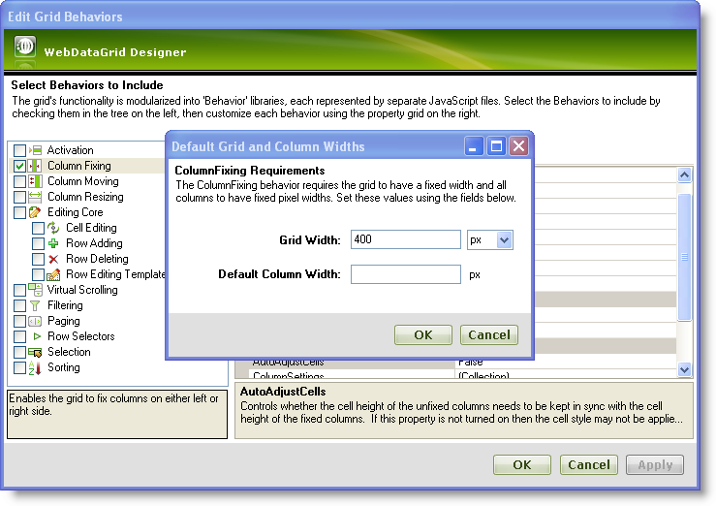Click the Cell Editing icon
This screenshot has height=506, width=716.
coord(53,228)
